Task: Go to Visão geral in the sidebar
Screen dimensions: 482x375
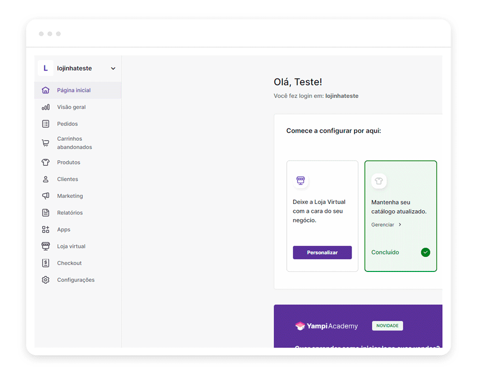Action: pos(78,107)
